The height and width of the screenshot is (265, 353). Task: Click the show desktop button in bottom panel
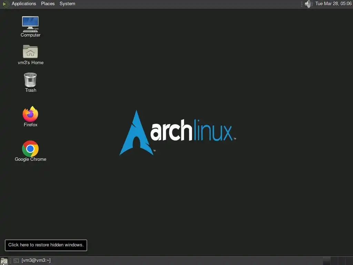(x=4, y=261)
